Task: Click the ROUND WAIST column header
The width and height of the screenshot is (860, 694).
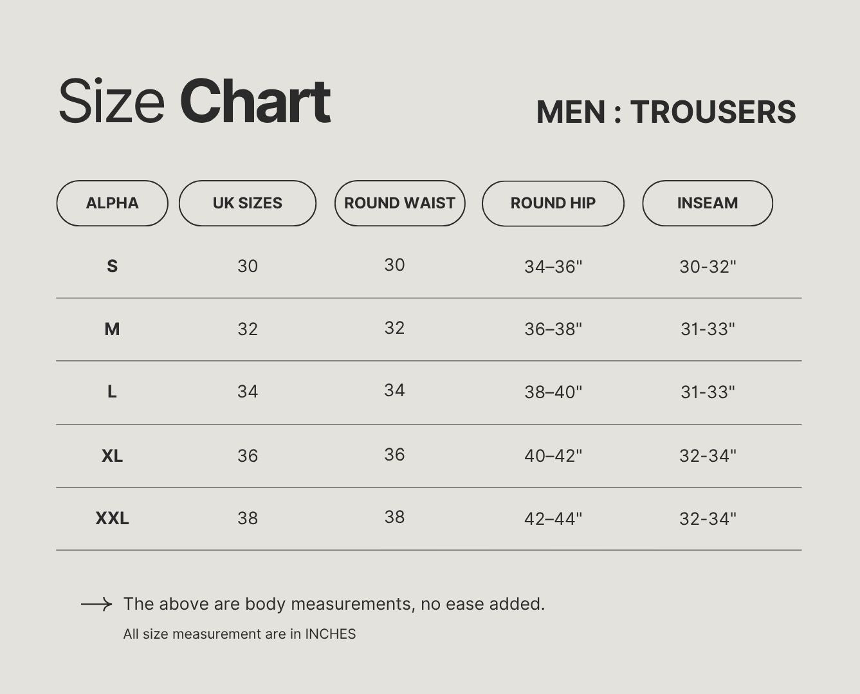Action: pos(399,203)
